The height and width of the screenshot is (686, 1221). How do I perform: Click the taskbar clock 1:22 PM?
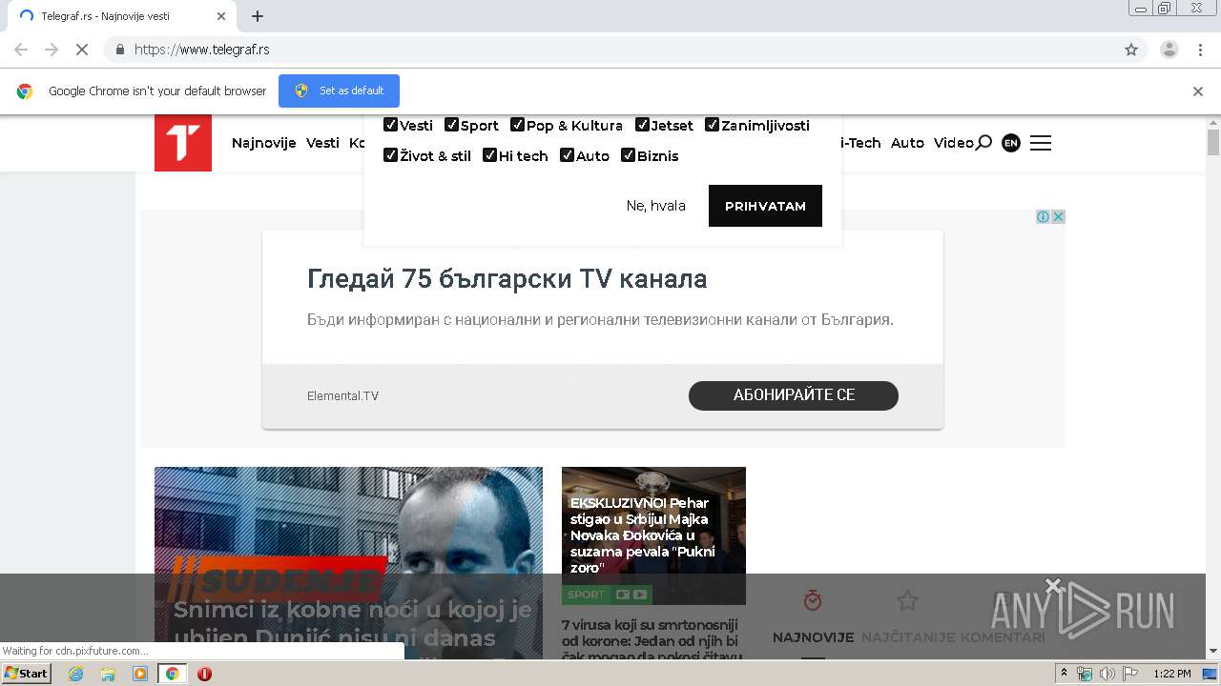(1172, 674)
